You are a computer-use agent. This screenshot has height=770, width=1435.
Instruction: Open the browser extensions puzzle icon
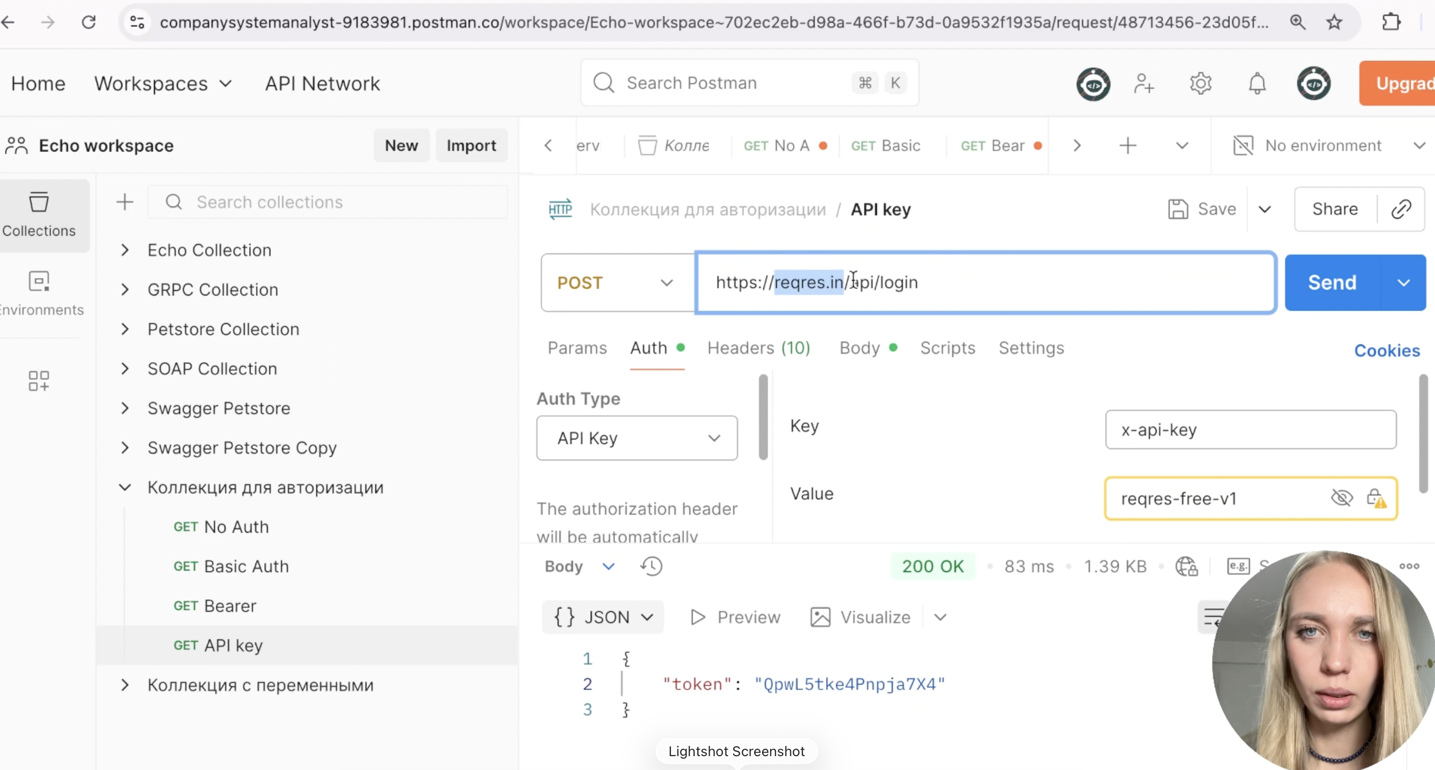[1391, 22]
